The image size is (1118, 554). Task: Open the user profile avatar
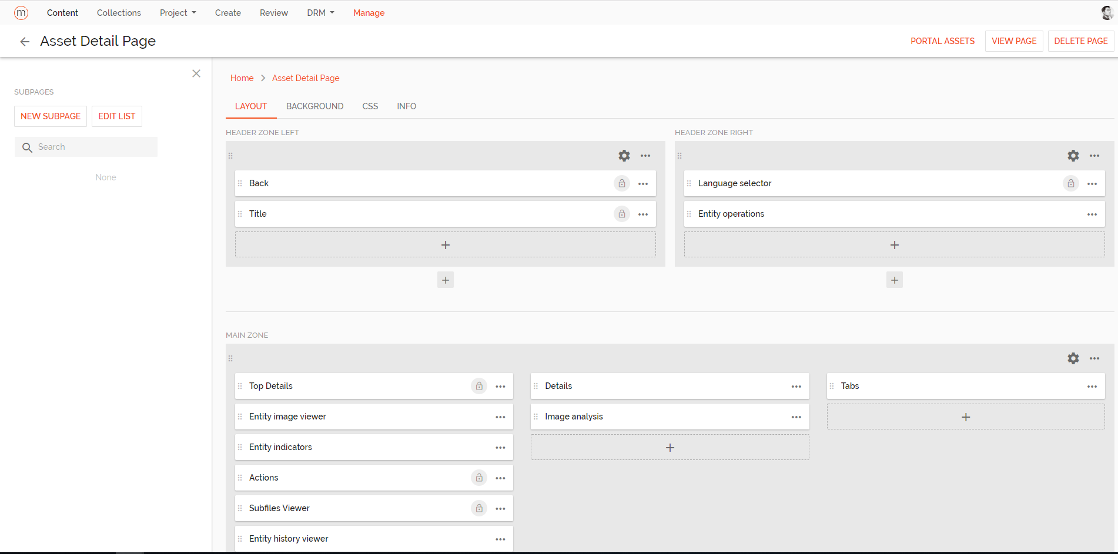1106,12
